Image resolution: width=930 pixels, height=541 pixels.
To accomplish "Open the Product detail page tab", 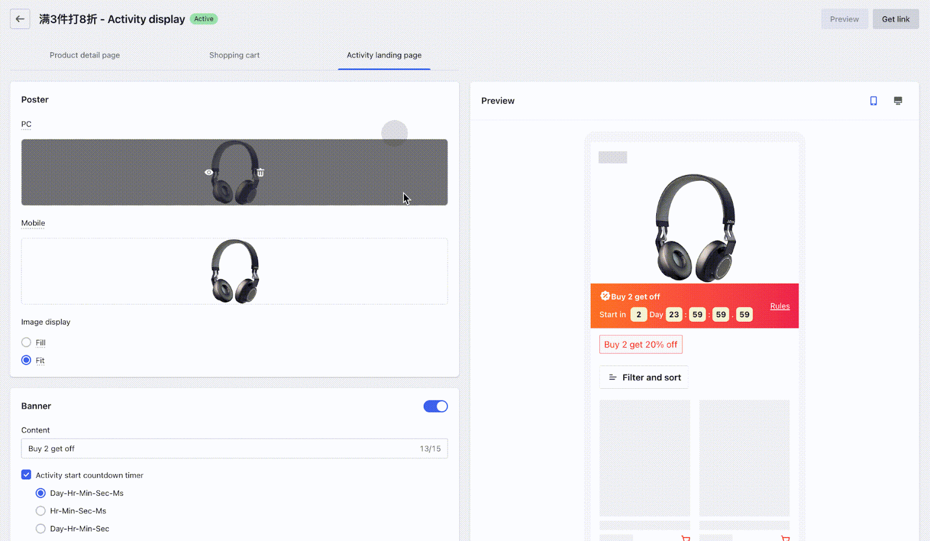I will (85, 55).
